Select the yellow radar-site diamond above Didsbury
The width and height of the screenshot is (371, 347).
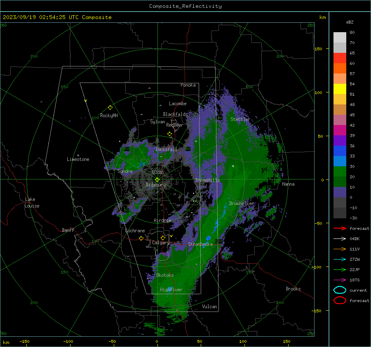157,180
